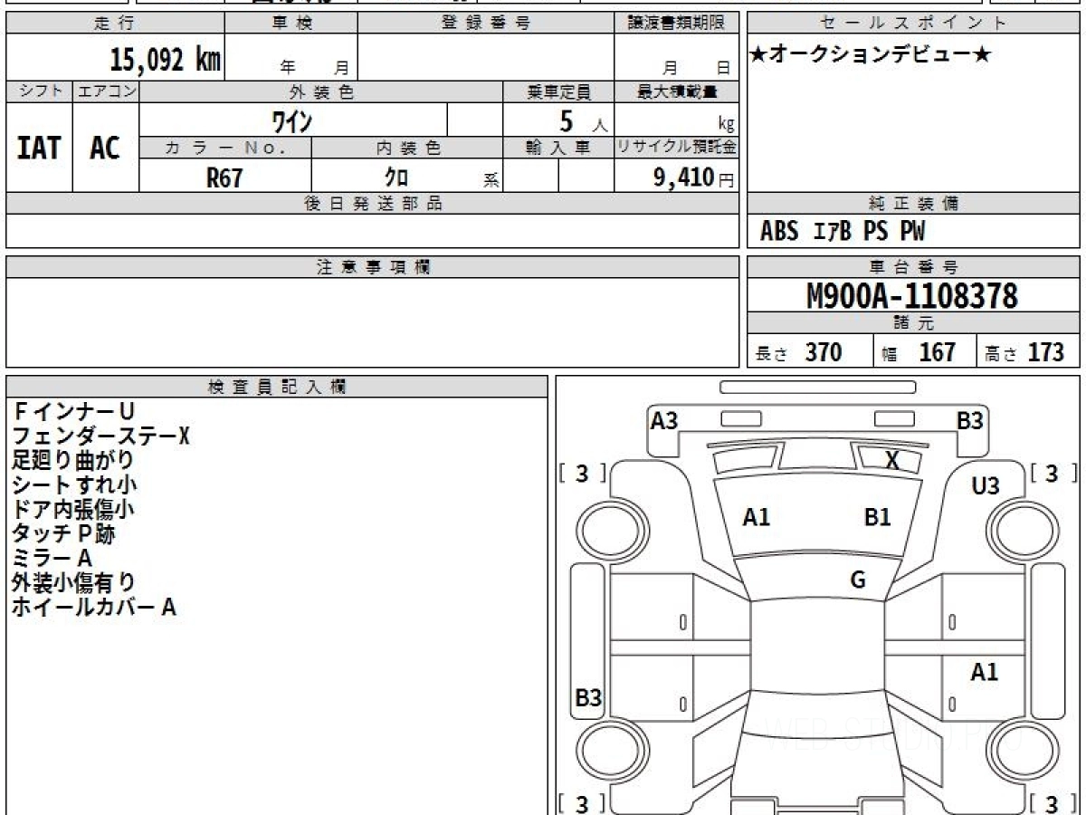This screenshot has height=815, width=1086.
Task: Select the 車台番号 header
Action: (x=913, y=267)
